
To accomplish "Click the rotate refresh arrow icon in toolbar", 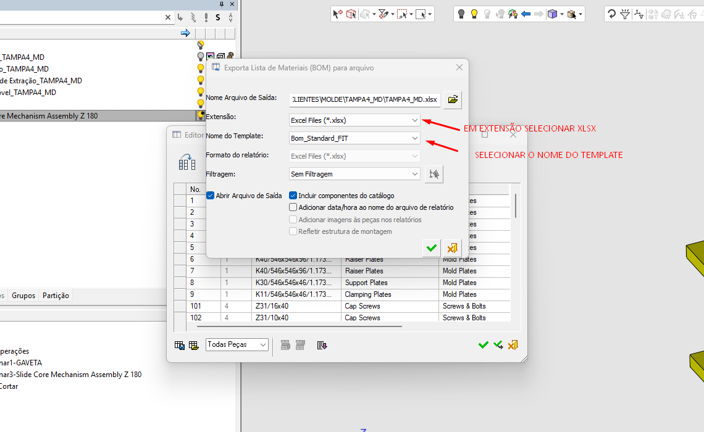I will 611,14.
